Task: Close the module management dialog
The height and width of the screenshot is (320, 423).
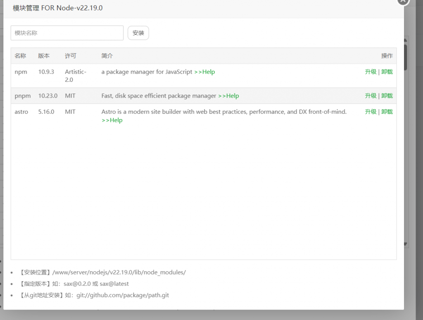Action: (x=403, y=1)
